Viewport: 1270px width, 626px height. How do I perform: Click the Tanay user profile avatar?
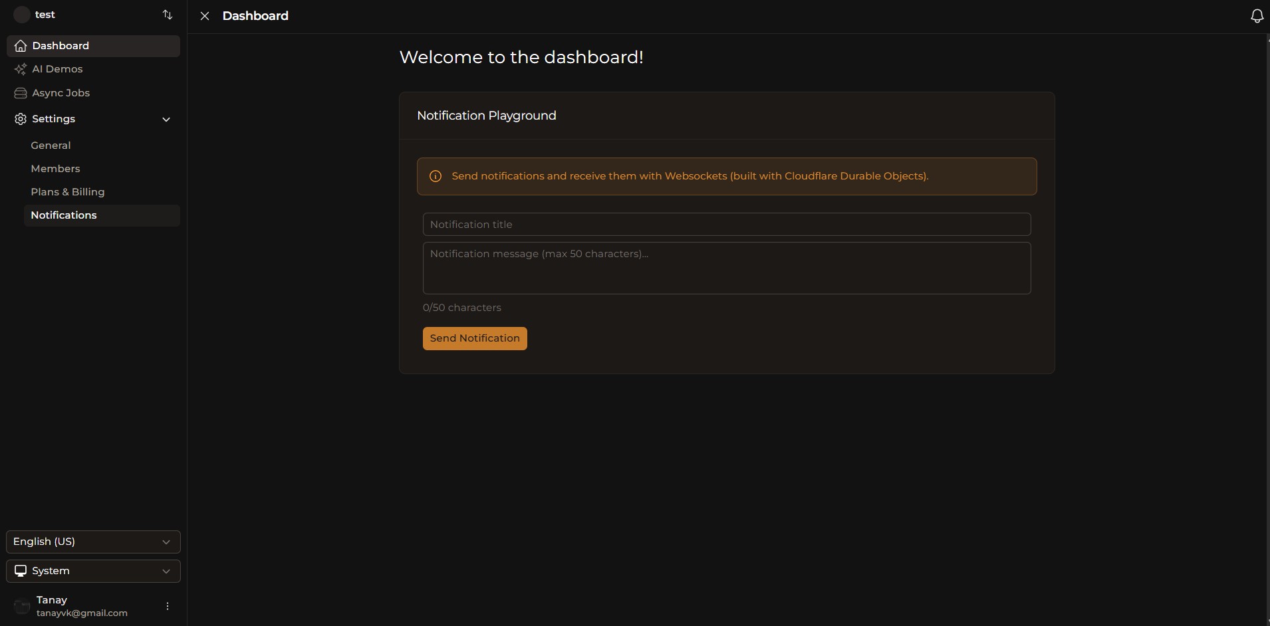(x=22, y=606)
